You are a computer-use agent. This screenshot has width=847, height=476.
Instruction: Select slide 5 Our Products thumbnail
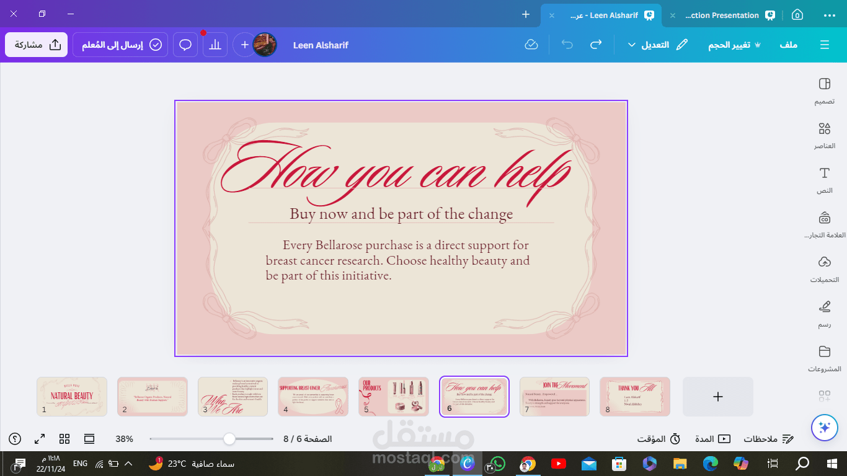394,397
